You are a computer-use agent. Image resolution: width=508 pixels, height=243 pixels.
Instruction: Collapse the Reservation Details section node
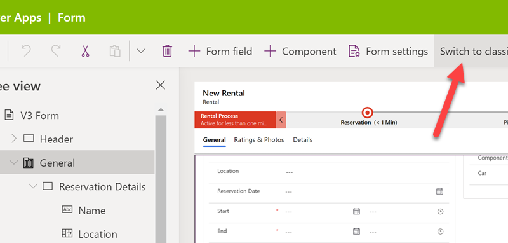pos(33,186)
